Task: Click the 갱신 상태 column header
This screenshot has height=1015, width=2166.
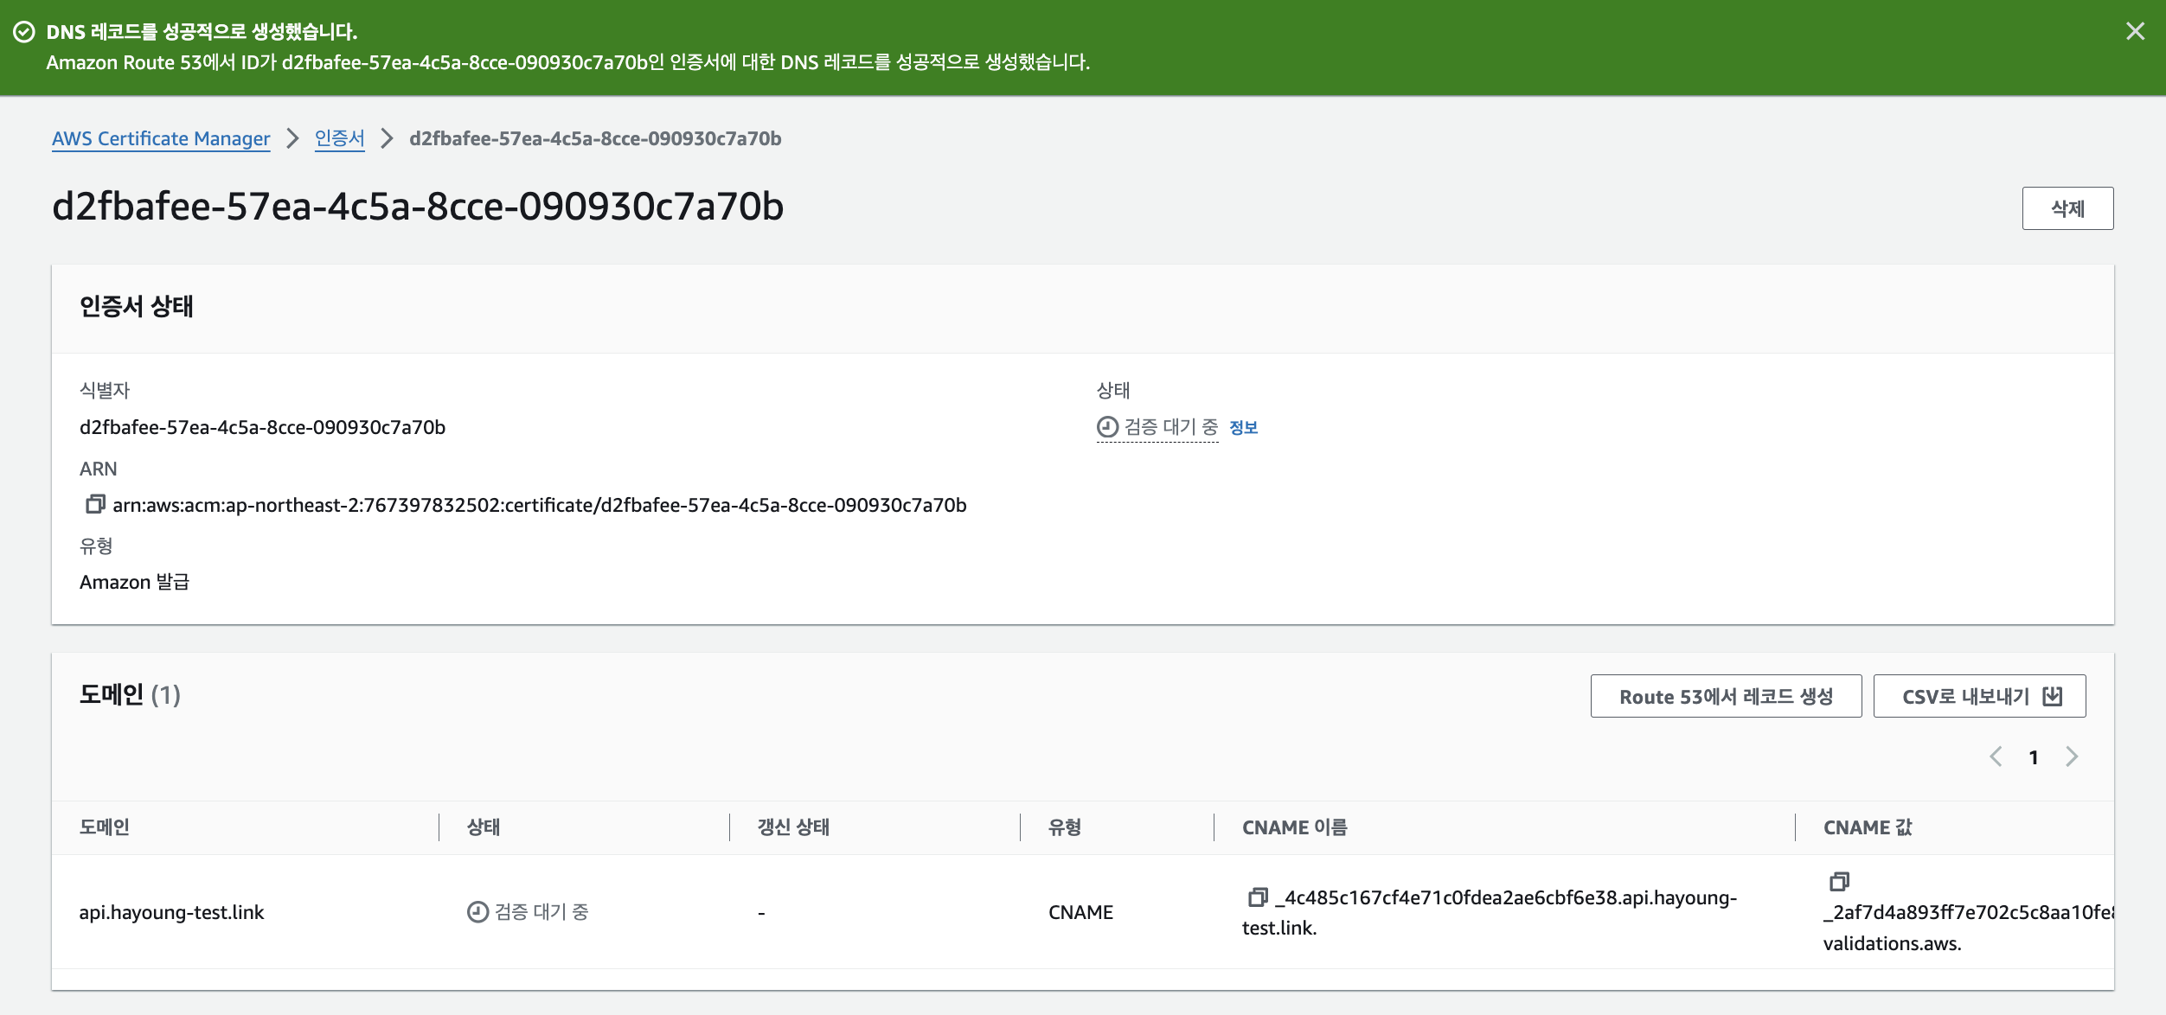Action: click(x=793, y=827)
